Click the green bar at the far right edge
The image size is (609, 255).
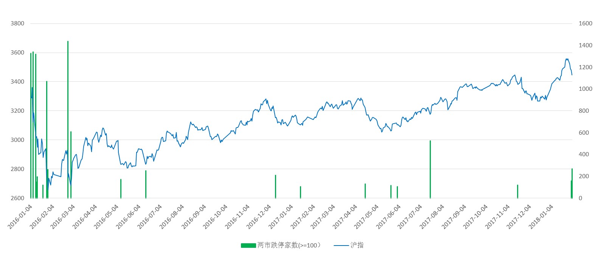(x=572, y=183)
